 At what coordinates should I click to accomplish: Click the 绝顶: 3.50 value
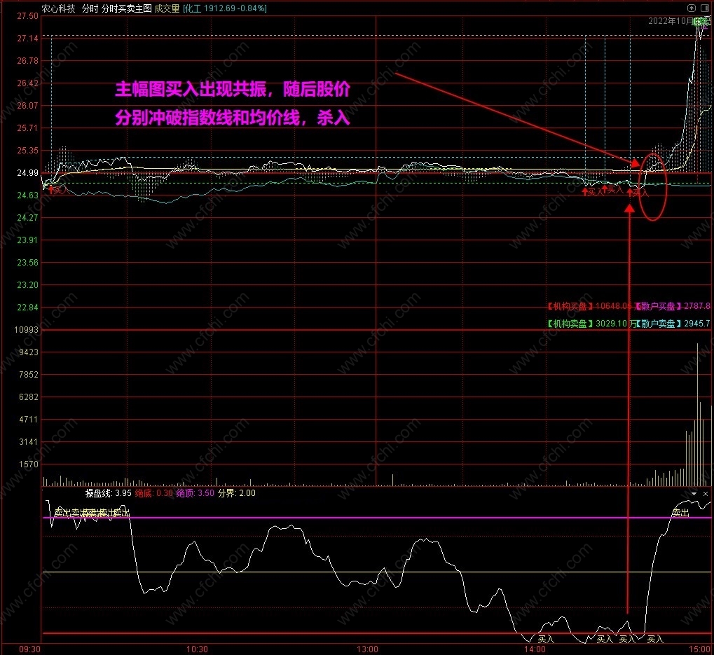pos(195,493)
